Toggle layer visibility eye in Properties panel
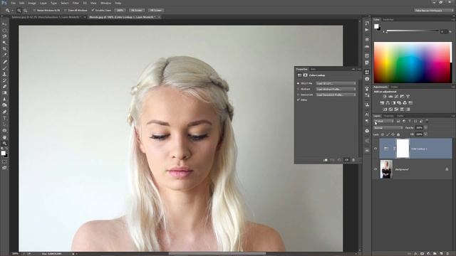This screenshot has height=256, width=456. point(347,160)
